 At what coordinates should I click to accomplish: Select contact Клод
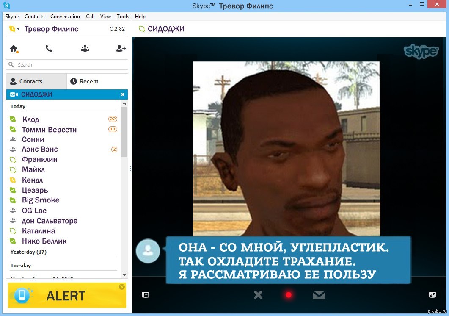[30, 119]
